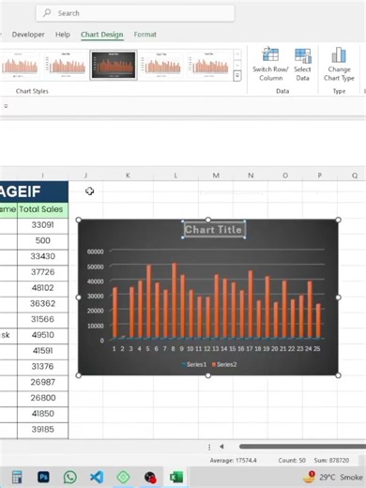Switch to the Chart Design tab

[101, 35]
